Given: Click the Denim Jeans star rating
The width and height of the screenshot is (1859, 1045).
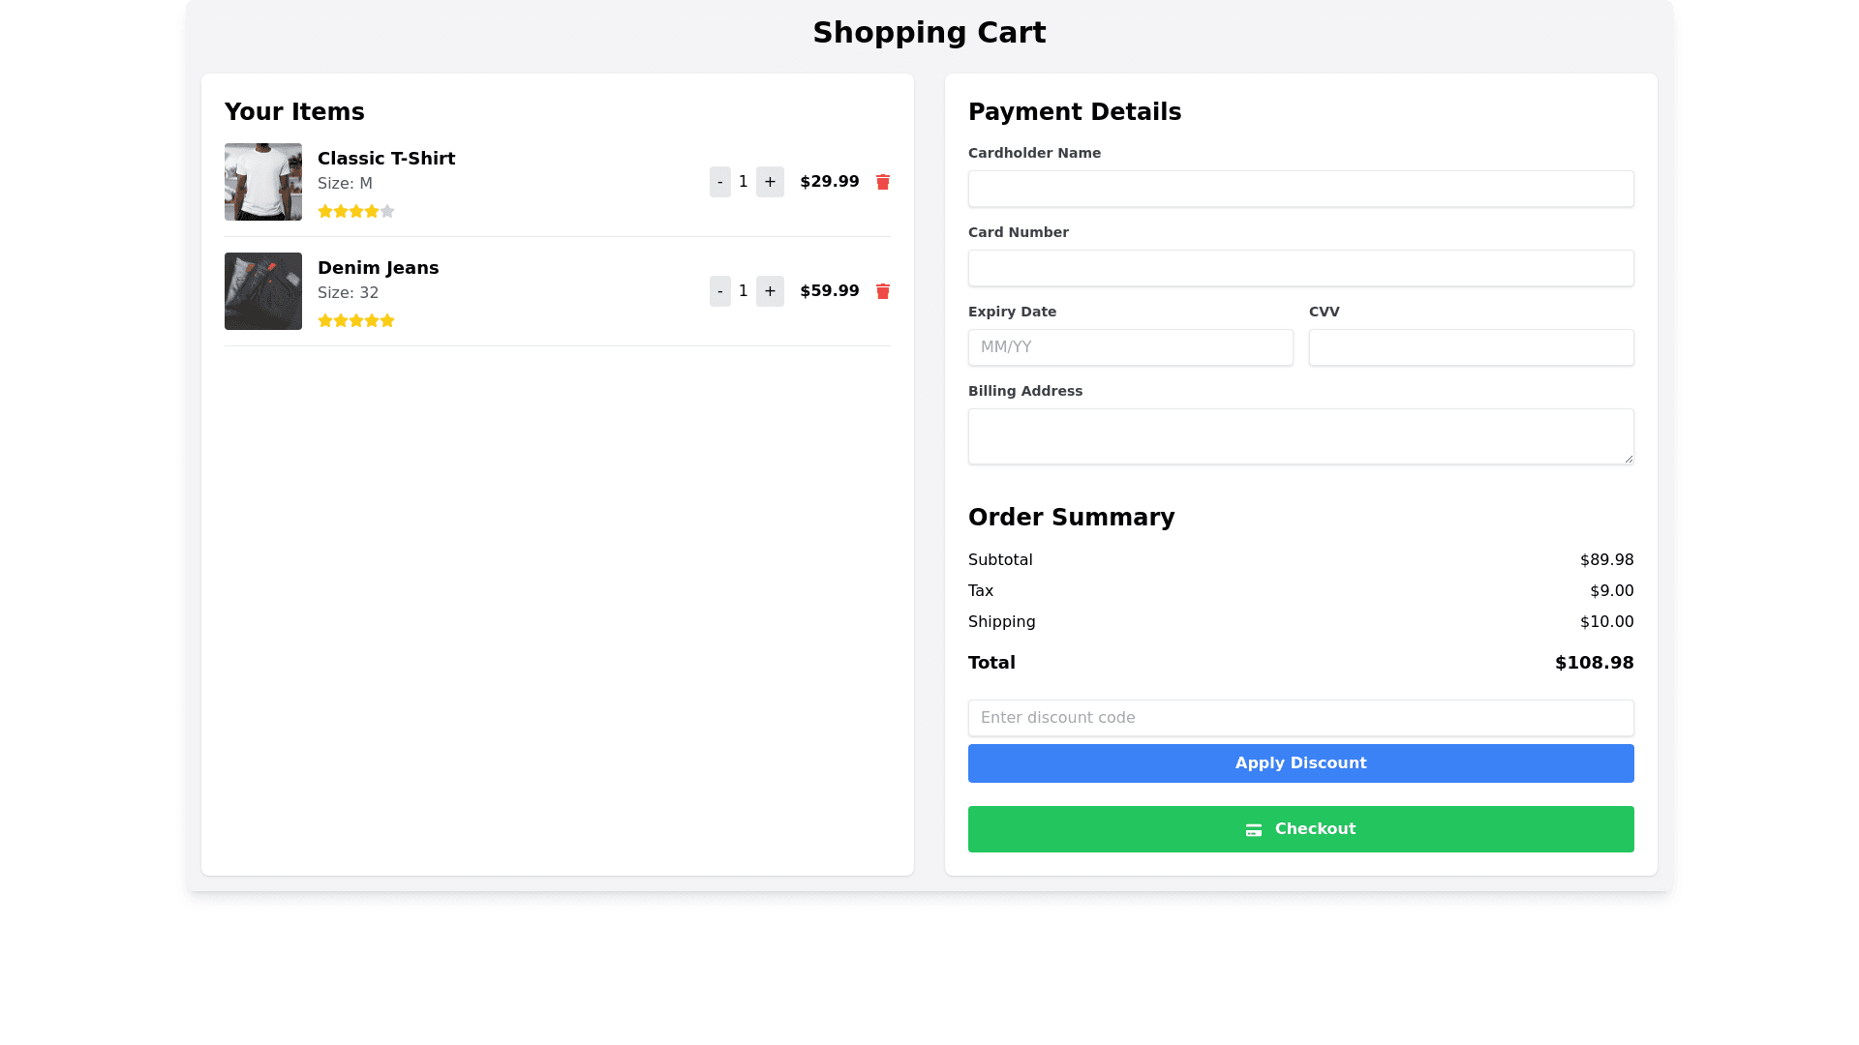Looking at the screenshot, I should point(355,320).
